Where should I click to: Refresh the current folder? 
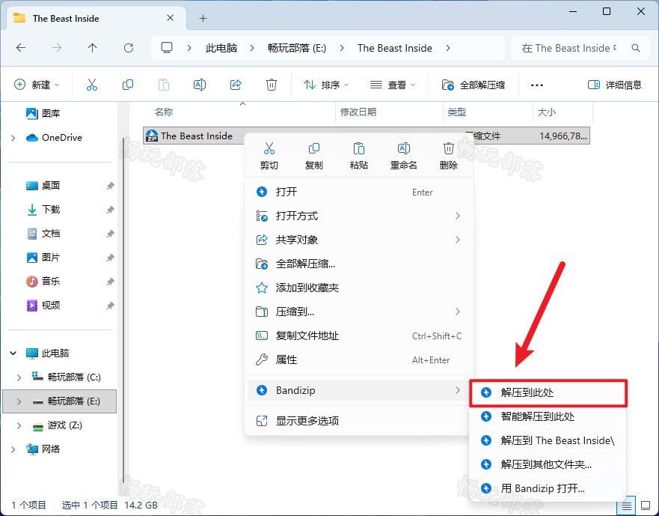pos(129,48)
